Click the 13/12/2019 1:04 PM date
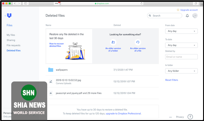The image size is (204, 121). (124, 93)
